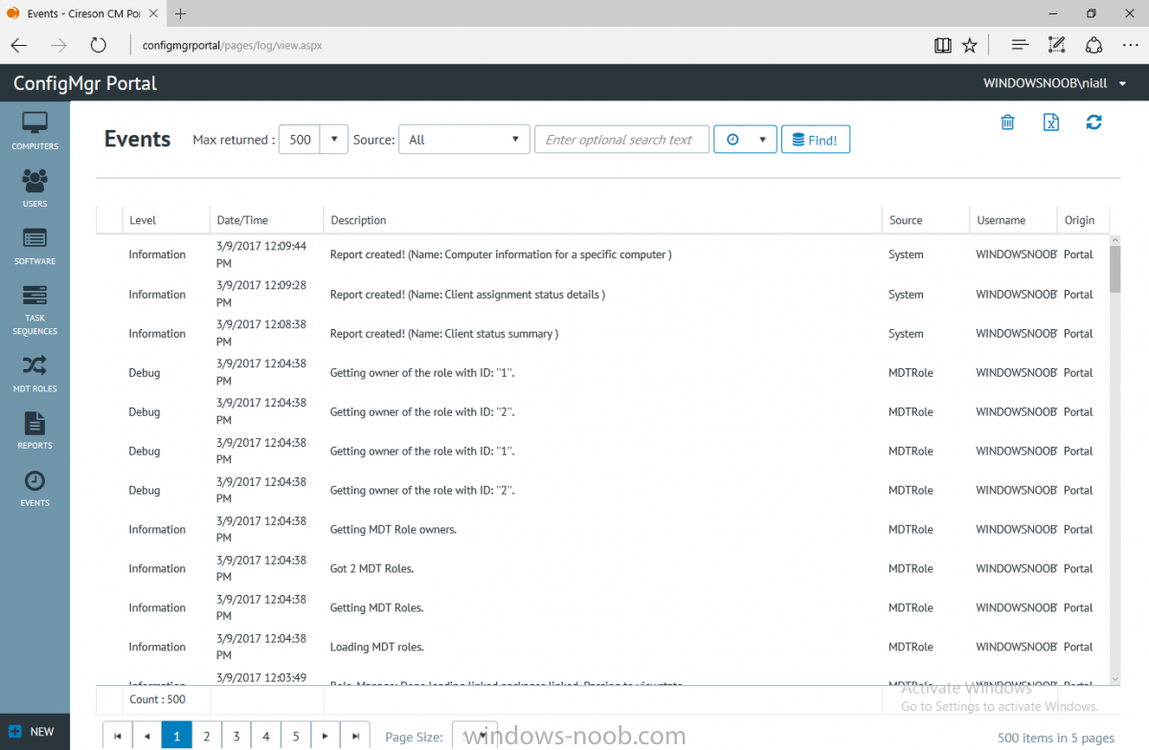Screen dimensions: 1149x750
Task: Open the browser Hub menu
Action: (1020, 45)
